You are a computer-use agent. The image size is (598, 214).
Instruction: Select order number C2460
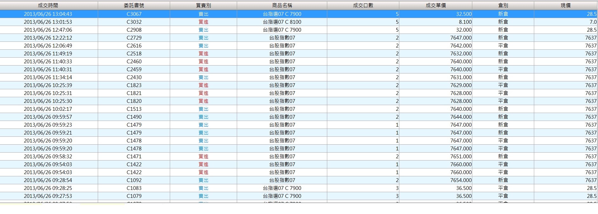(x=134, y=61)
